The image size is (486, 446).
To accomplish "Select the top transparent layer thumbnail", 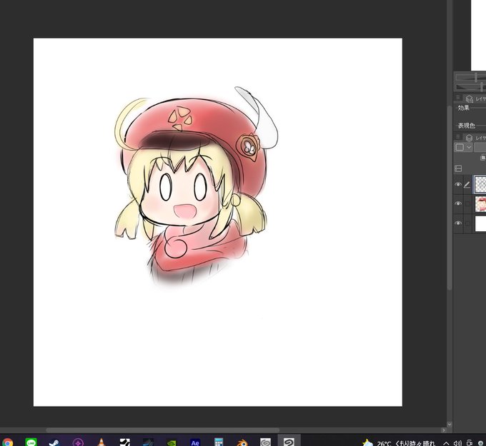I will tap(480, 185).
